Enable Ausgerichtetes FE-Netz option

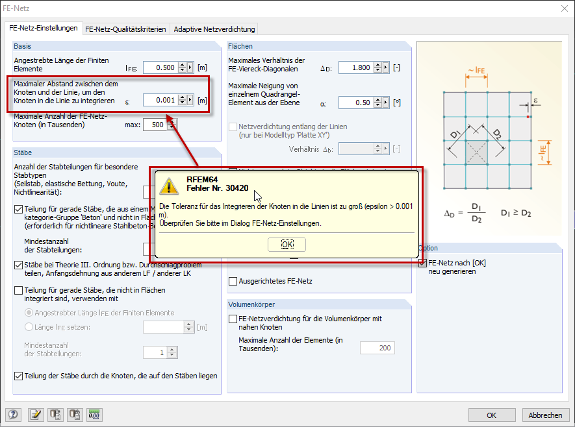[231, 281]
